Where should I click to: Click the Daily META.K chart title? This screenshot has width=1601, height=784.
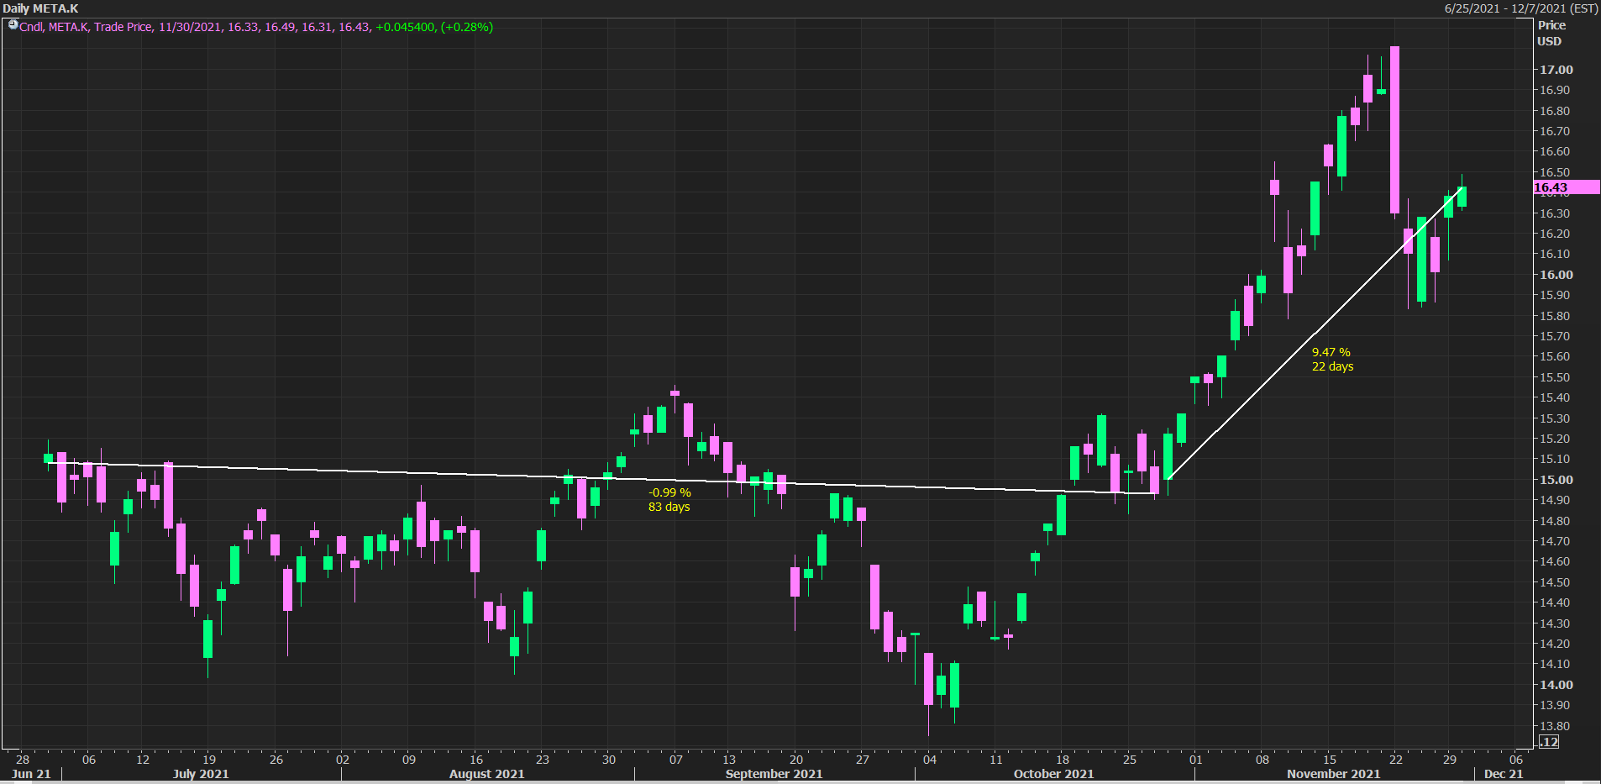[x=40, y=8]
